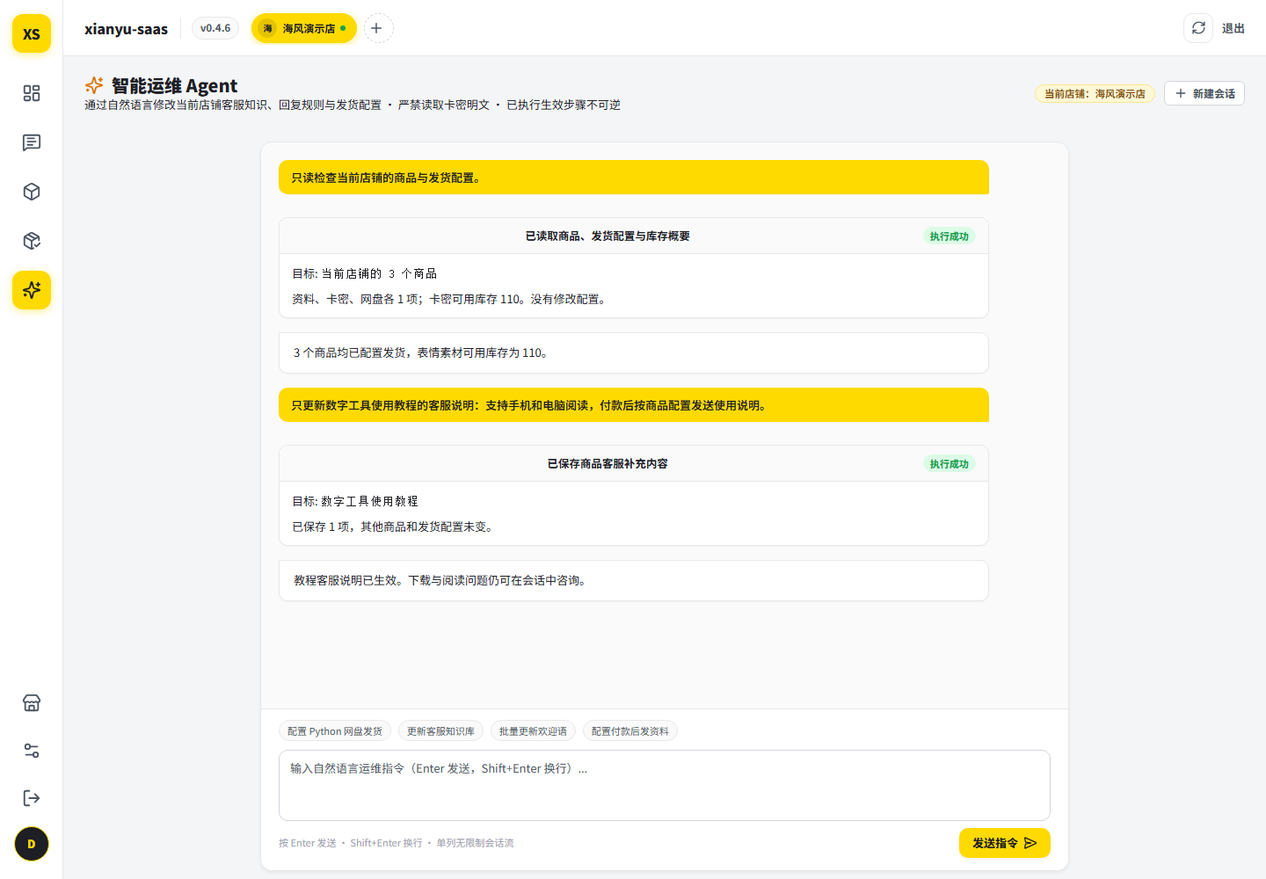Click 执行成功 badge on 已读取商品 card
This screenshot has width=1266, height=879.
tap(949, 236)
